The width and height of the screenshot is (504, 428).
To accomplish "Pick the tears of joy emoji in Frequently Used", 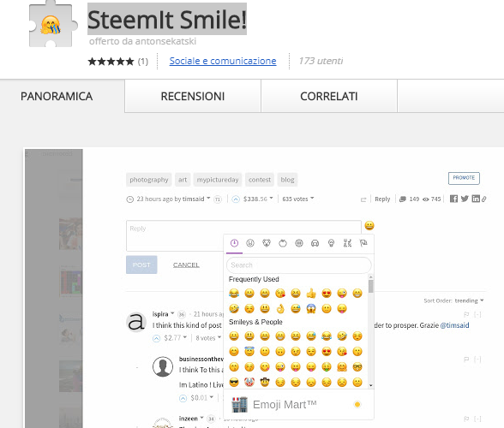I will pyautogui.click(x=234, y=293).
